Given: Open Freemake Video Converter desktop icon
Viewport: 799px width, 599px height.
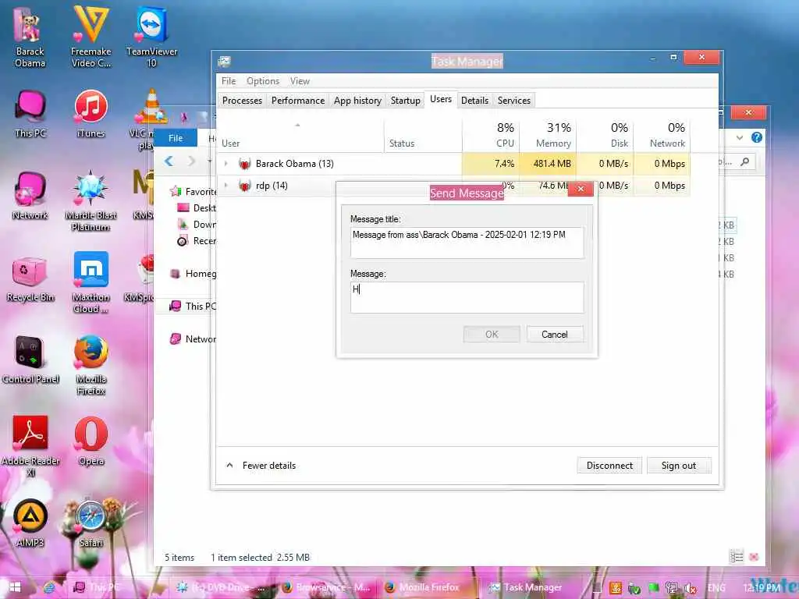Looking at the screenshot, I should [x=91, y=37].
